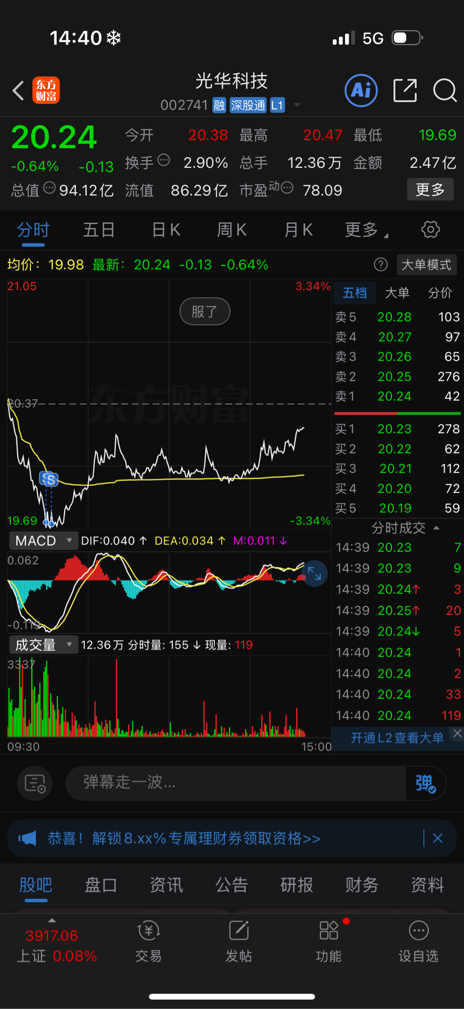The height and width of the screenshot is (1009, 464).
Task: Close the 恭喜 promotion banner
Action: coord(438,838)
